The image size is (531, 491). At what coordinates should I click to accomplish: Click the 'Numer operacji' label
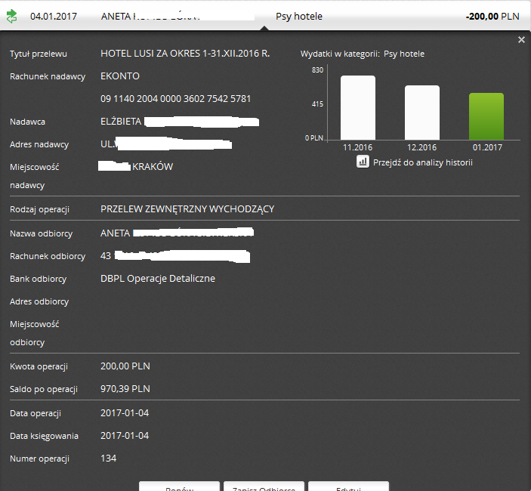39,459
